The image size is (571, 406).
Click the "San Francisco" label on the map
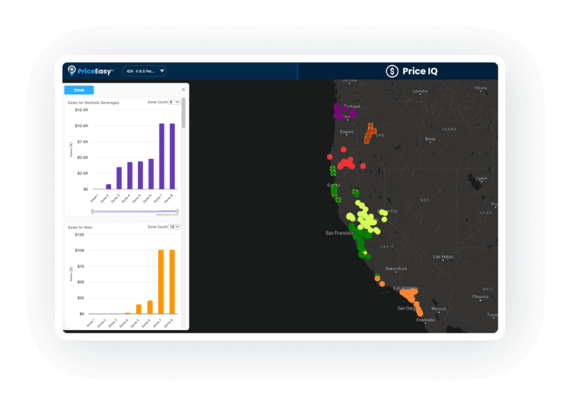click(340, 233)
